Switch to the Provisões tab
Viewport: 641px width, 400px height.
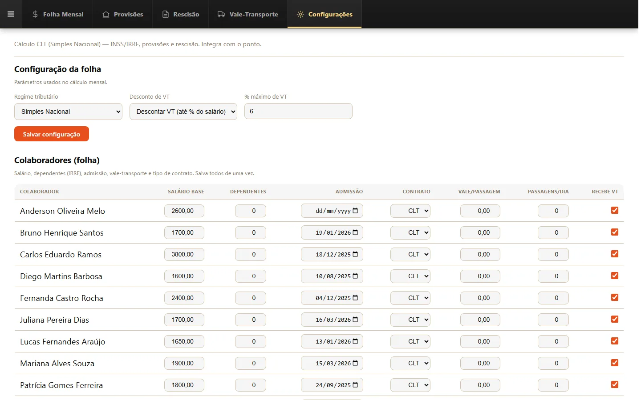point(123,14)
